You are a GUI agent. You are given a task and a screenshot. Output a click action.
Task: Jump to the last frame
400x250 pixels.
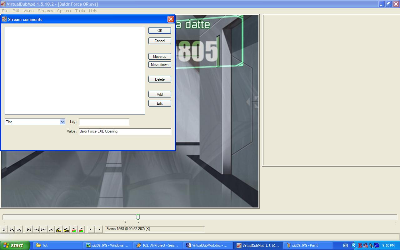[51, 230]
